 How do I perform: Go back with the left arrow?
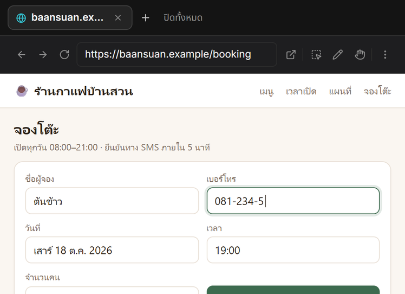click(x=22, y=55)
